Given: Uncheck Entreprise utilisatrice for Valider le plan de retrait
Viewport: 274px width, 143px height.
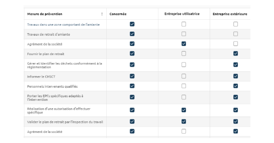Looking at the screenshot, I should (184, 122).
